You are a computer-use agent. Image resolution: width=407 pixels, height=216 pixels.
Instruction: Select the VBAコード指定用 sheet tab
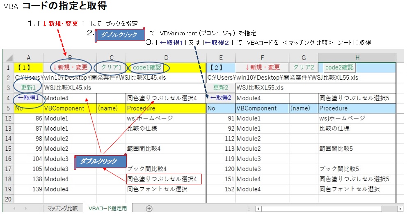(x=107, y=209)
